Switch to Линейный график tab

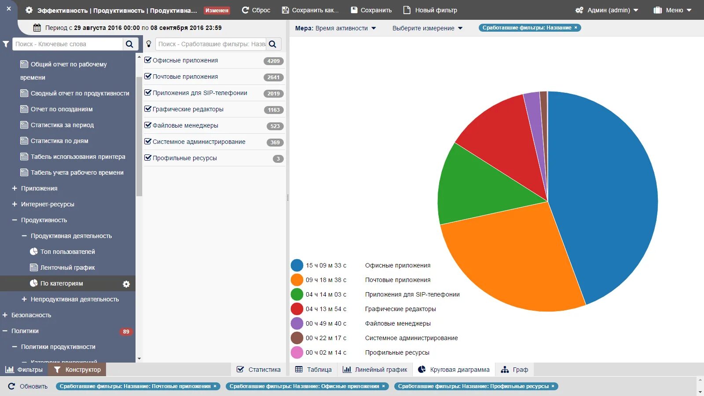pyautogui.click(x=375, y=370)
